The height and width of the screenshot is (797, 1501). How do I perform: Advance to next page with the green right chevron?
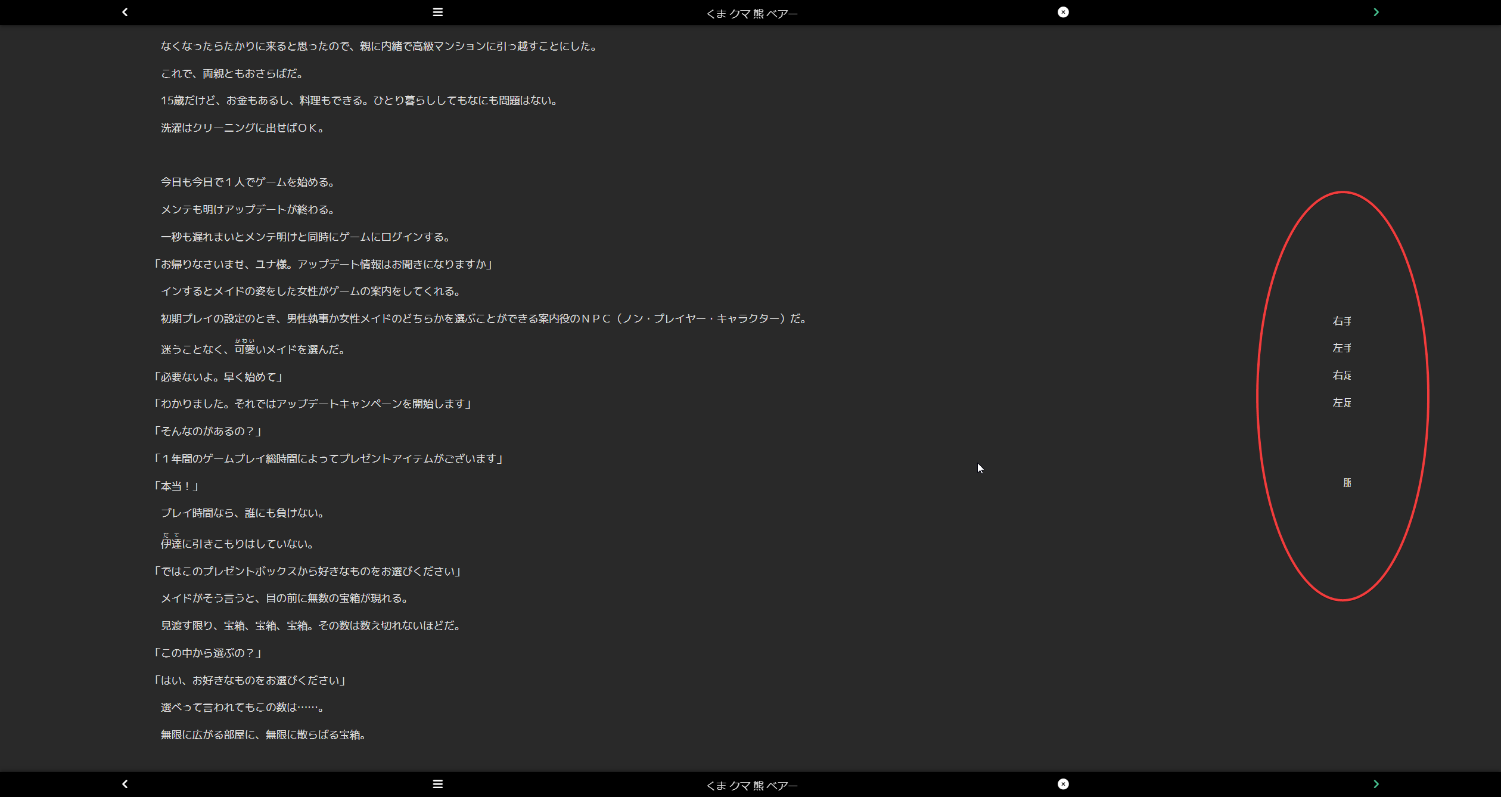click(x=1375, y=12)
